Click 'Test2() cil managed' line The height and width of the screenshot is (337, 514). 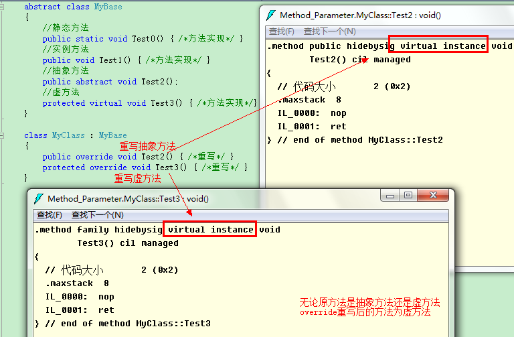[x=360, y=60]
